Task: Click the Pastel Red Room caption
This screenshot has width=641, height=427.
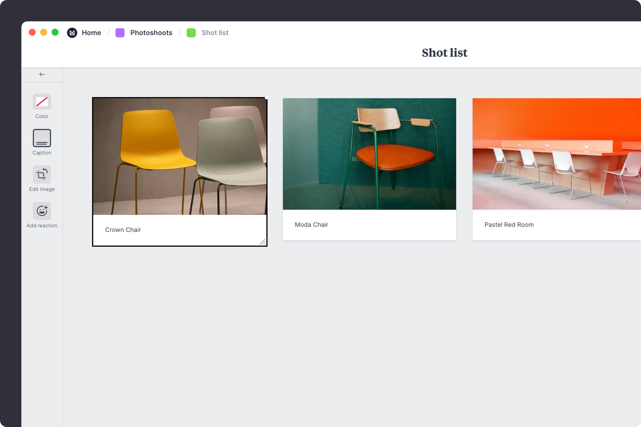Action: point(509,225)
